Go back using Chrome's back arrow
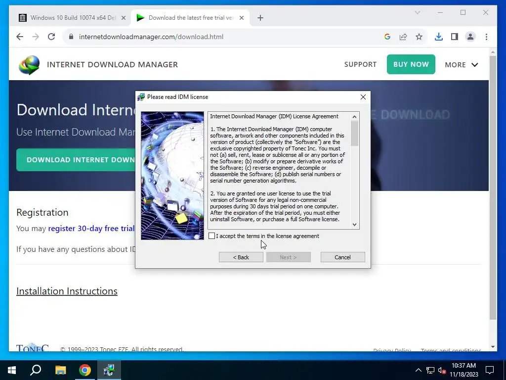Screen dimensions: 506x380 (x=20, y=37)
